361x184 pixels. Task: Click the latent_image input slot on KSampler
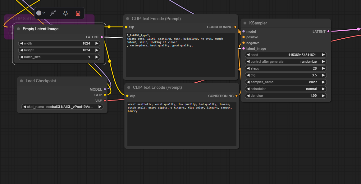pos(244,49)
